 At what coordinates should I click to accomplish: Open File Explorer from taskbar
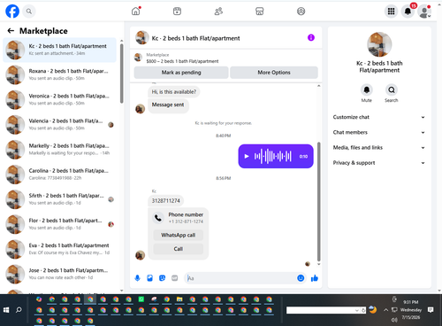179,299
